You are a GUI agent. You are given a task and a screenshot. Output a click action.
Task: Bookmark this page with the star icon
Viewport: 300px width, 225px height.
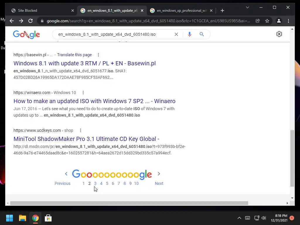tap(267, 21)
